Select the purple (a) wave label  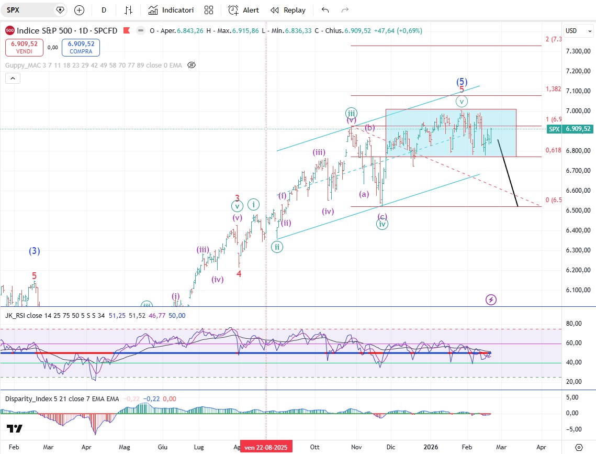tap(364, 194)
